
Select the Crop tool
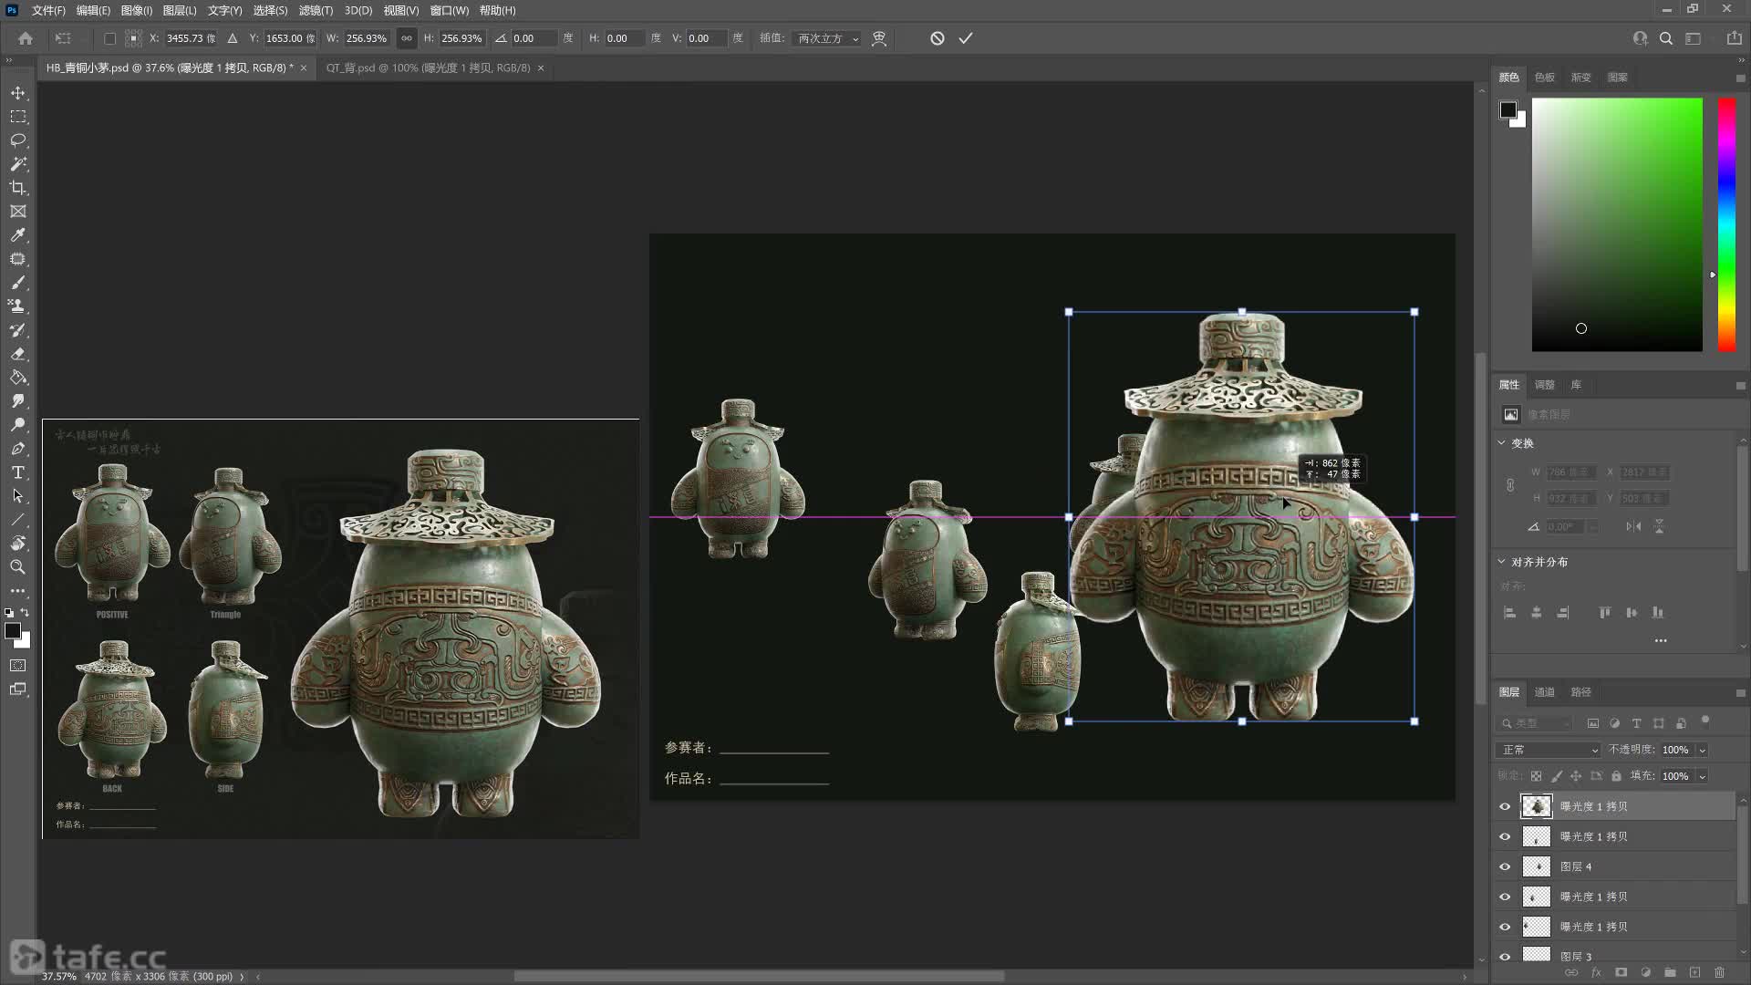pyautogui.click(x=17, y=188)
